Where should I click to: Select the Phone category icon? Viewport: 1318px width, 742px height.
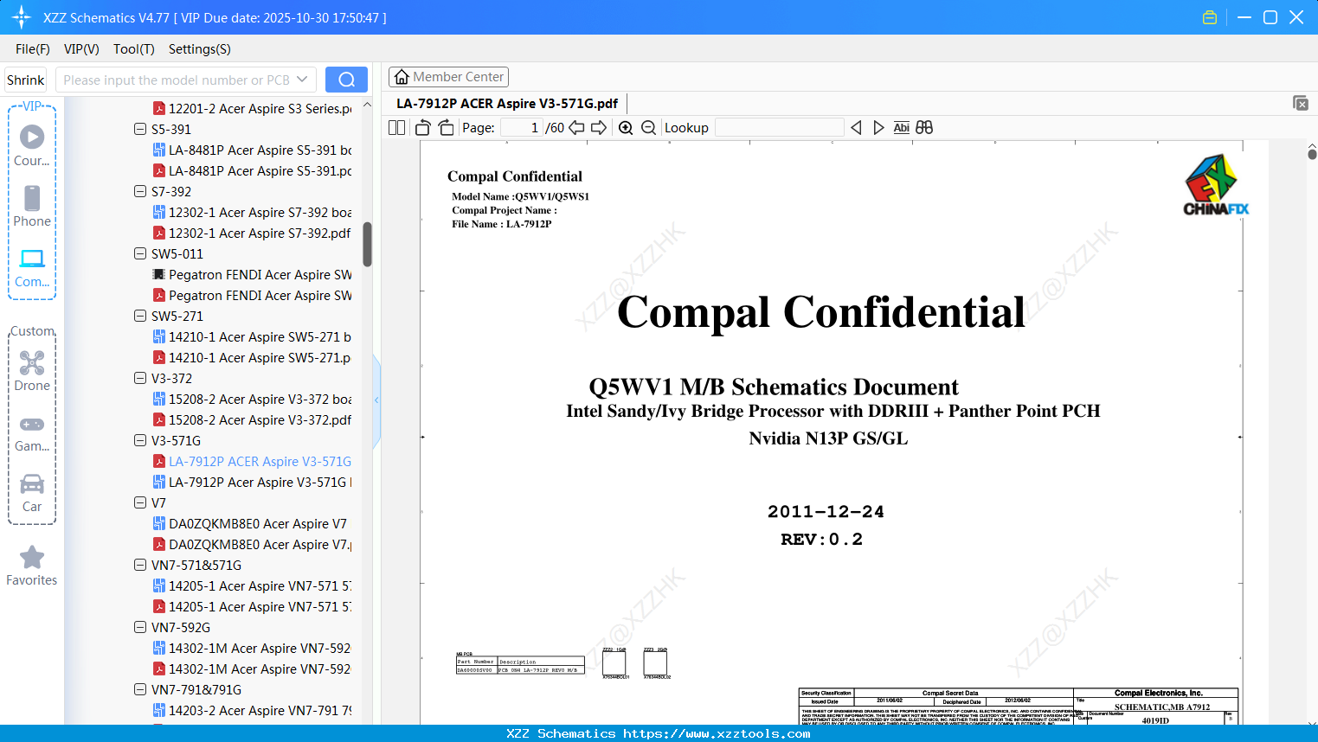pos(32,206)
